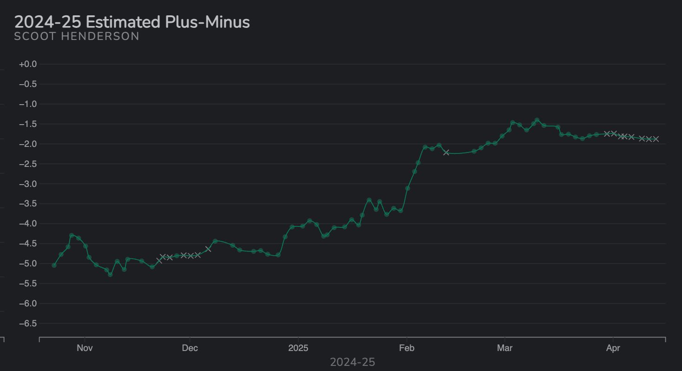Click the "−5.0" y-axis label
The image size is (682, 371).
pos(27,264)
